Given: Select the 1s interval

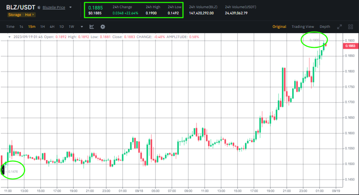Looking at the screenshot, I should (x=21, y=27).
